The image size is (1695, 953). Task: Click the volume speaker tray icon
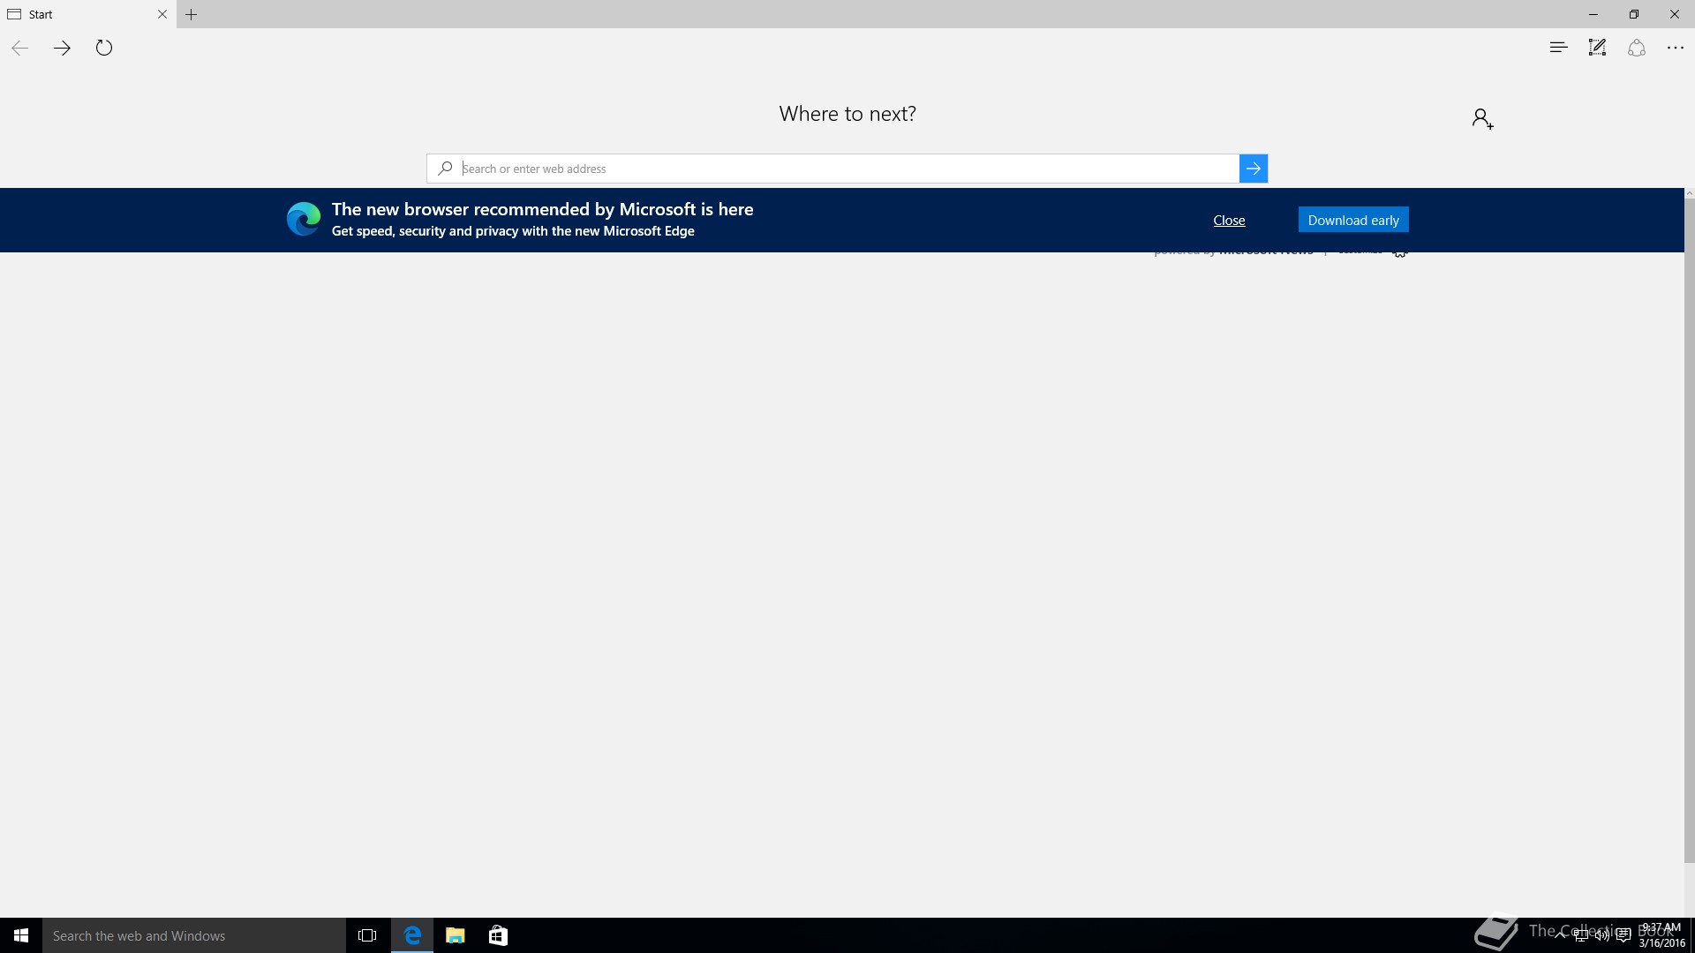point(1601,936)
